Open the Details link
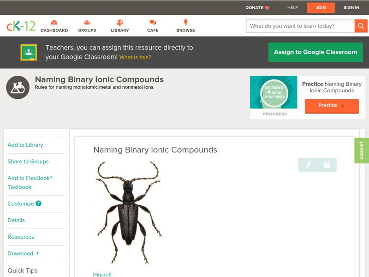This screenshot has height=277, width=369. [x=16, y=220]
